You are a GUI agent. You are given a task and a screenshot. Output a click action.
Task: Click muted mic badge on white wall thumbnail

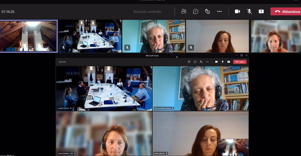(191, 48)
